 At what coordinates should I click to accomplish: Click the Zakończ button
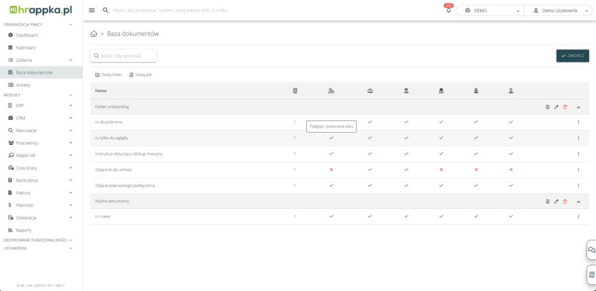[572, 56]
